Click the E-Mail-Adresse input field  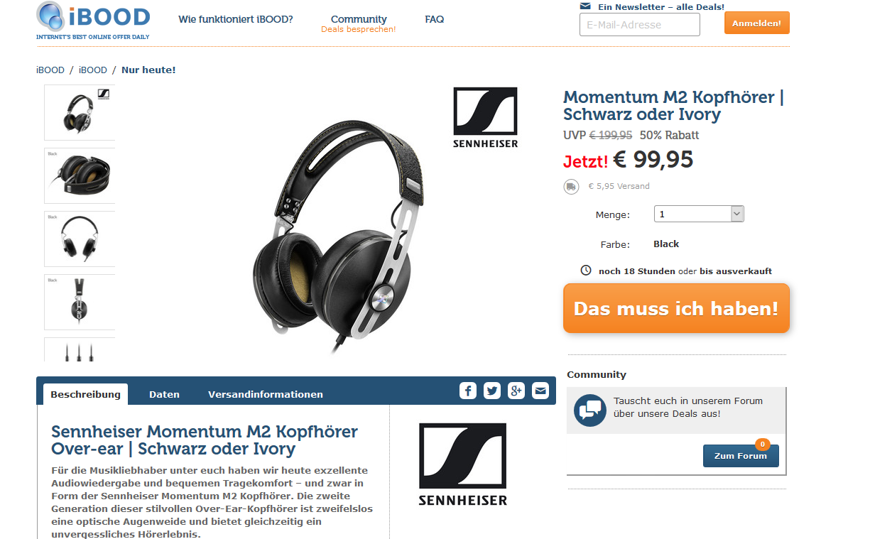coord(640,25)
